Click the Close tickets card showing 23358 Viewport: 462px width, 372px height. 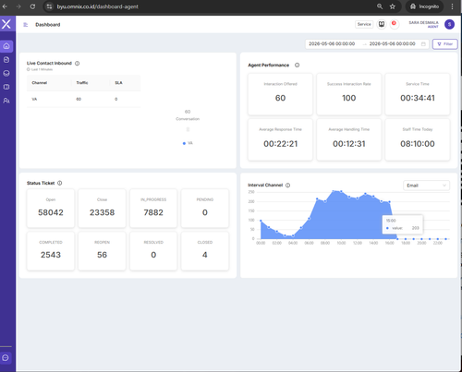(x=102, y=209)
